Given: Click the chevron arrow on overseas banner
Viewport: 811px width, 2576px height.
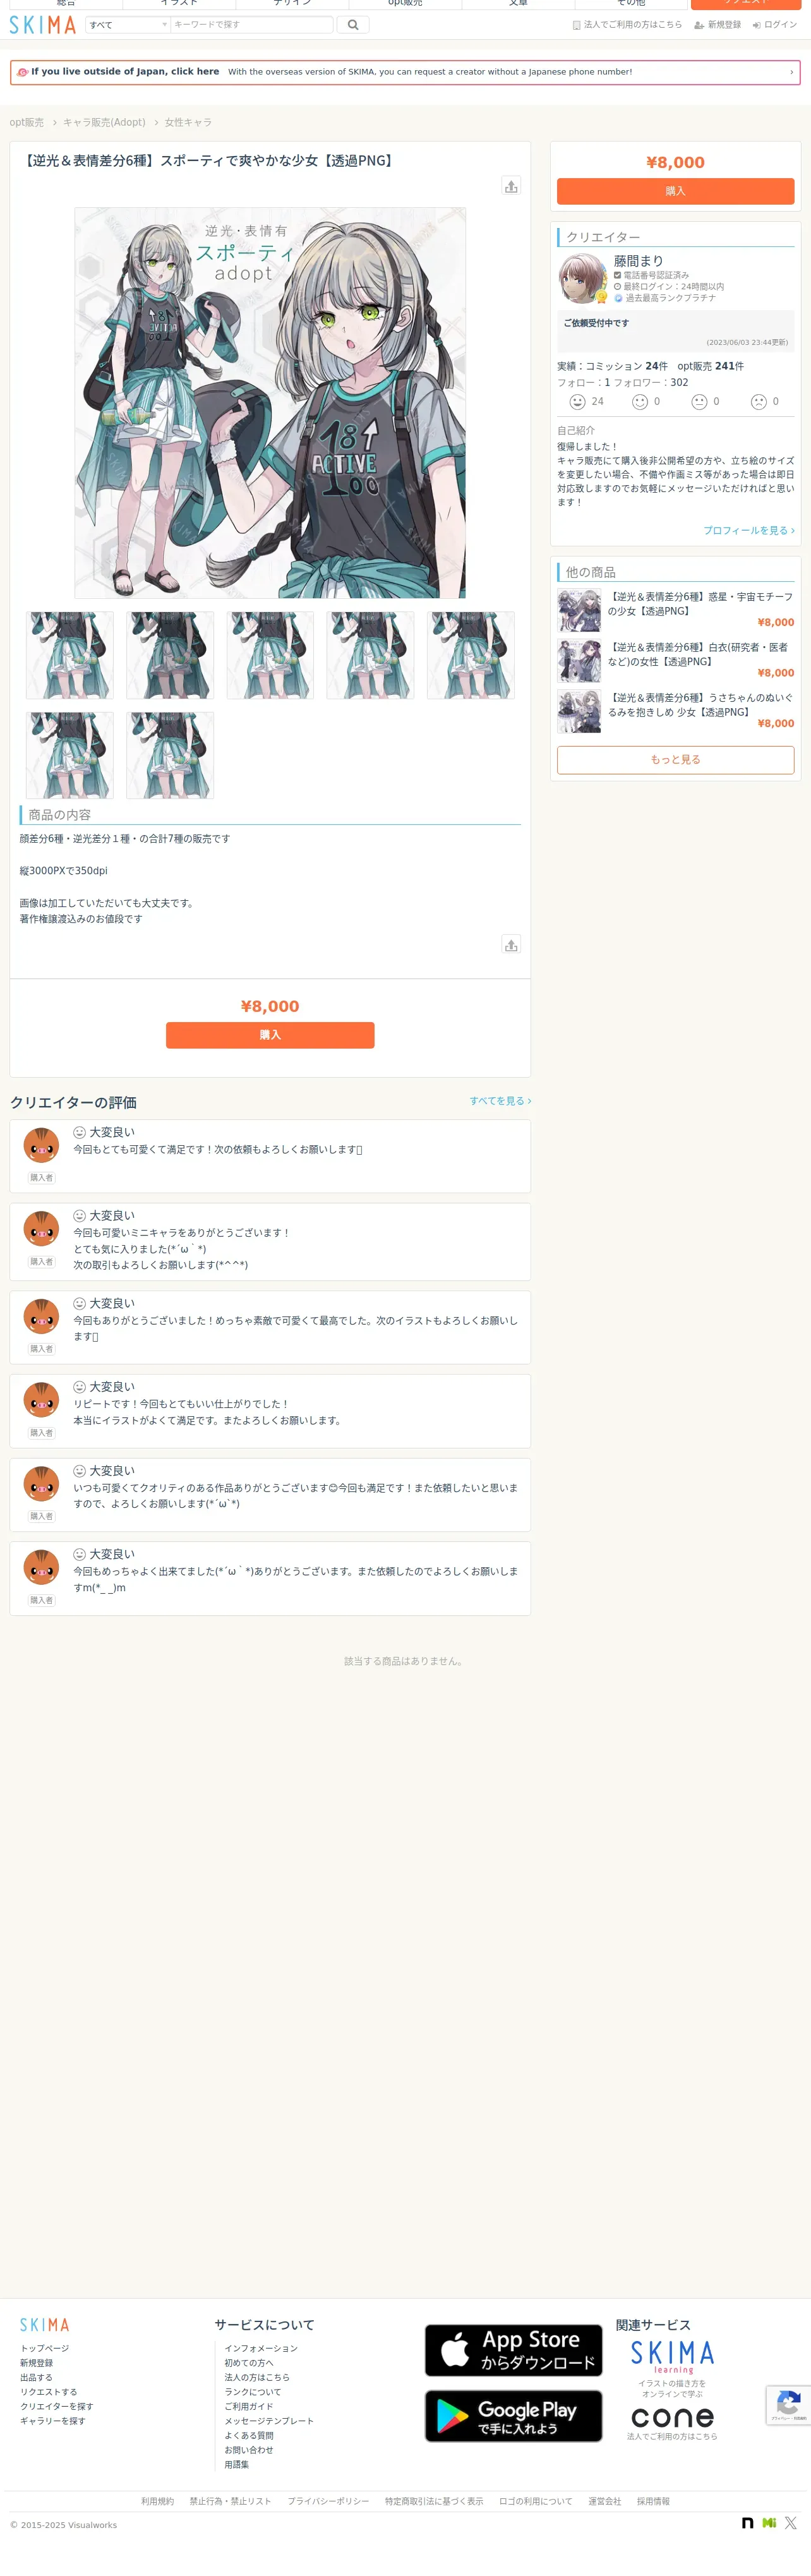Looking at the screenshot, I should [791, 72].
